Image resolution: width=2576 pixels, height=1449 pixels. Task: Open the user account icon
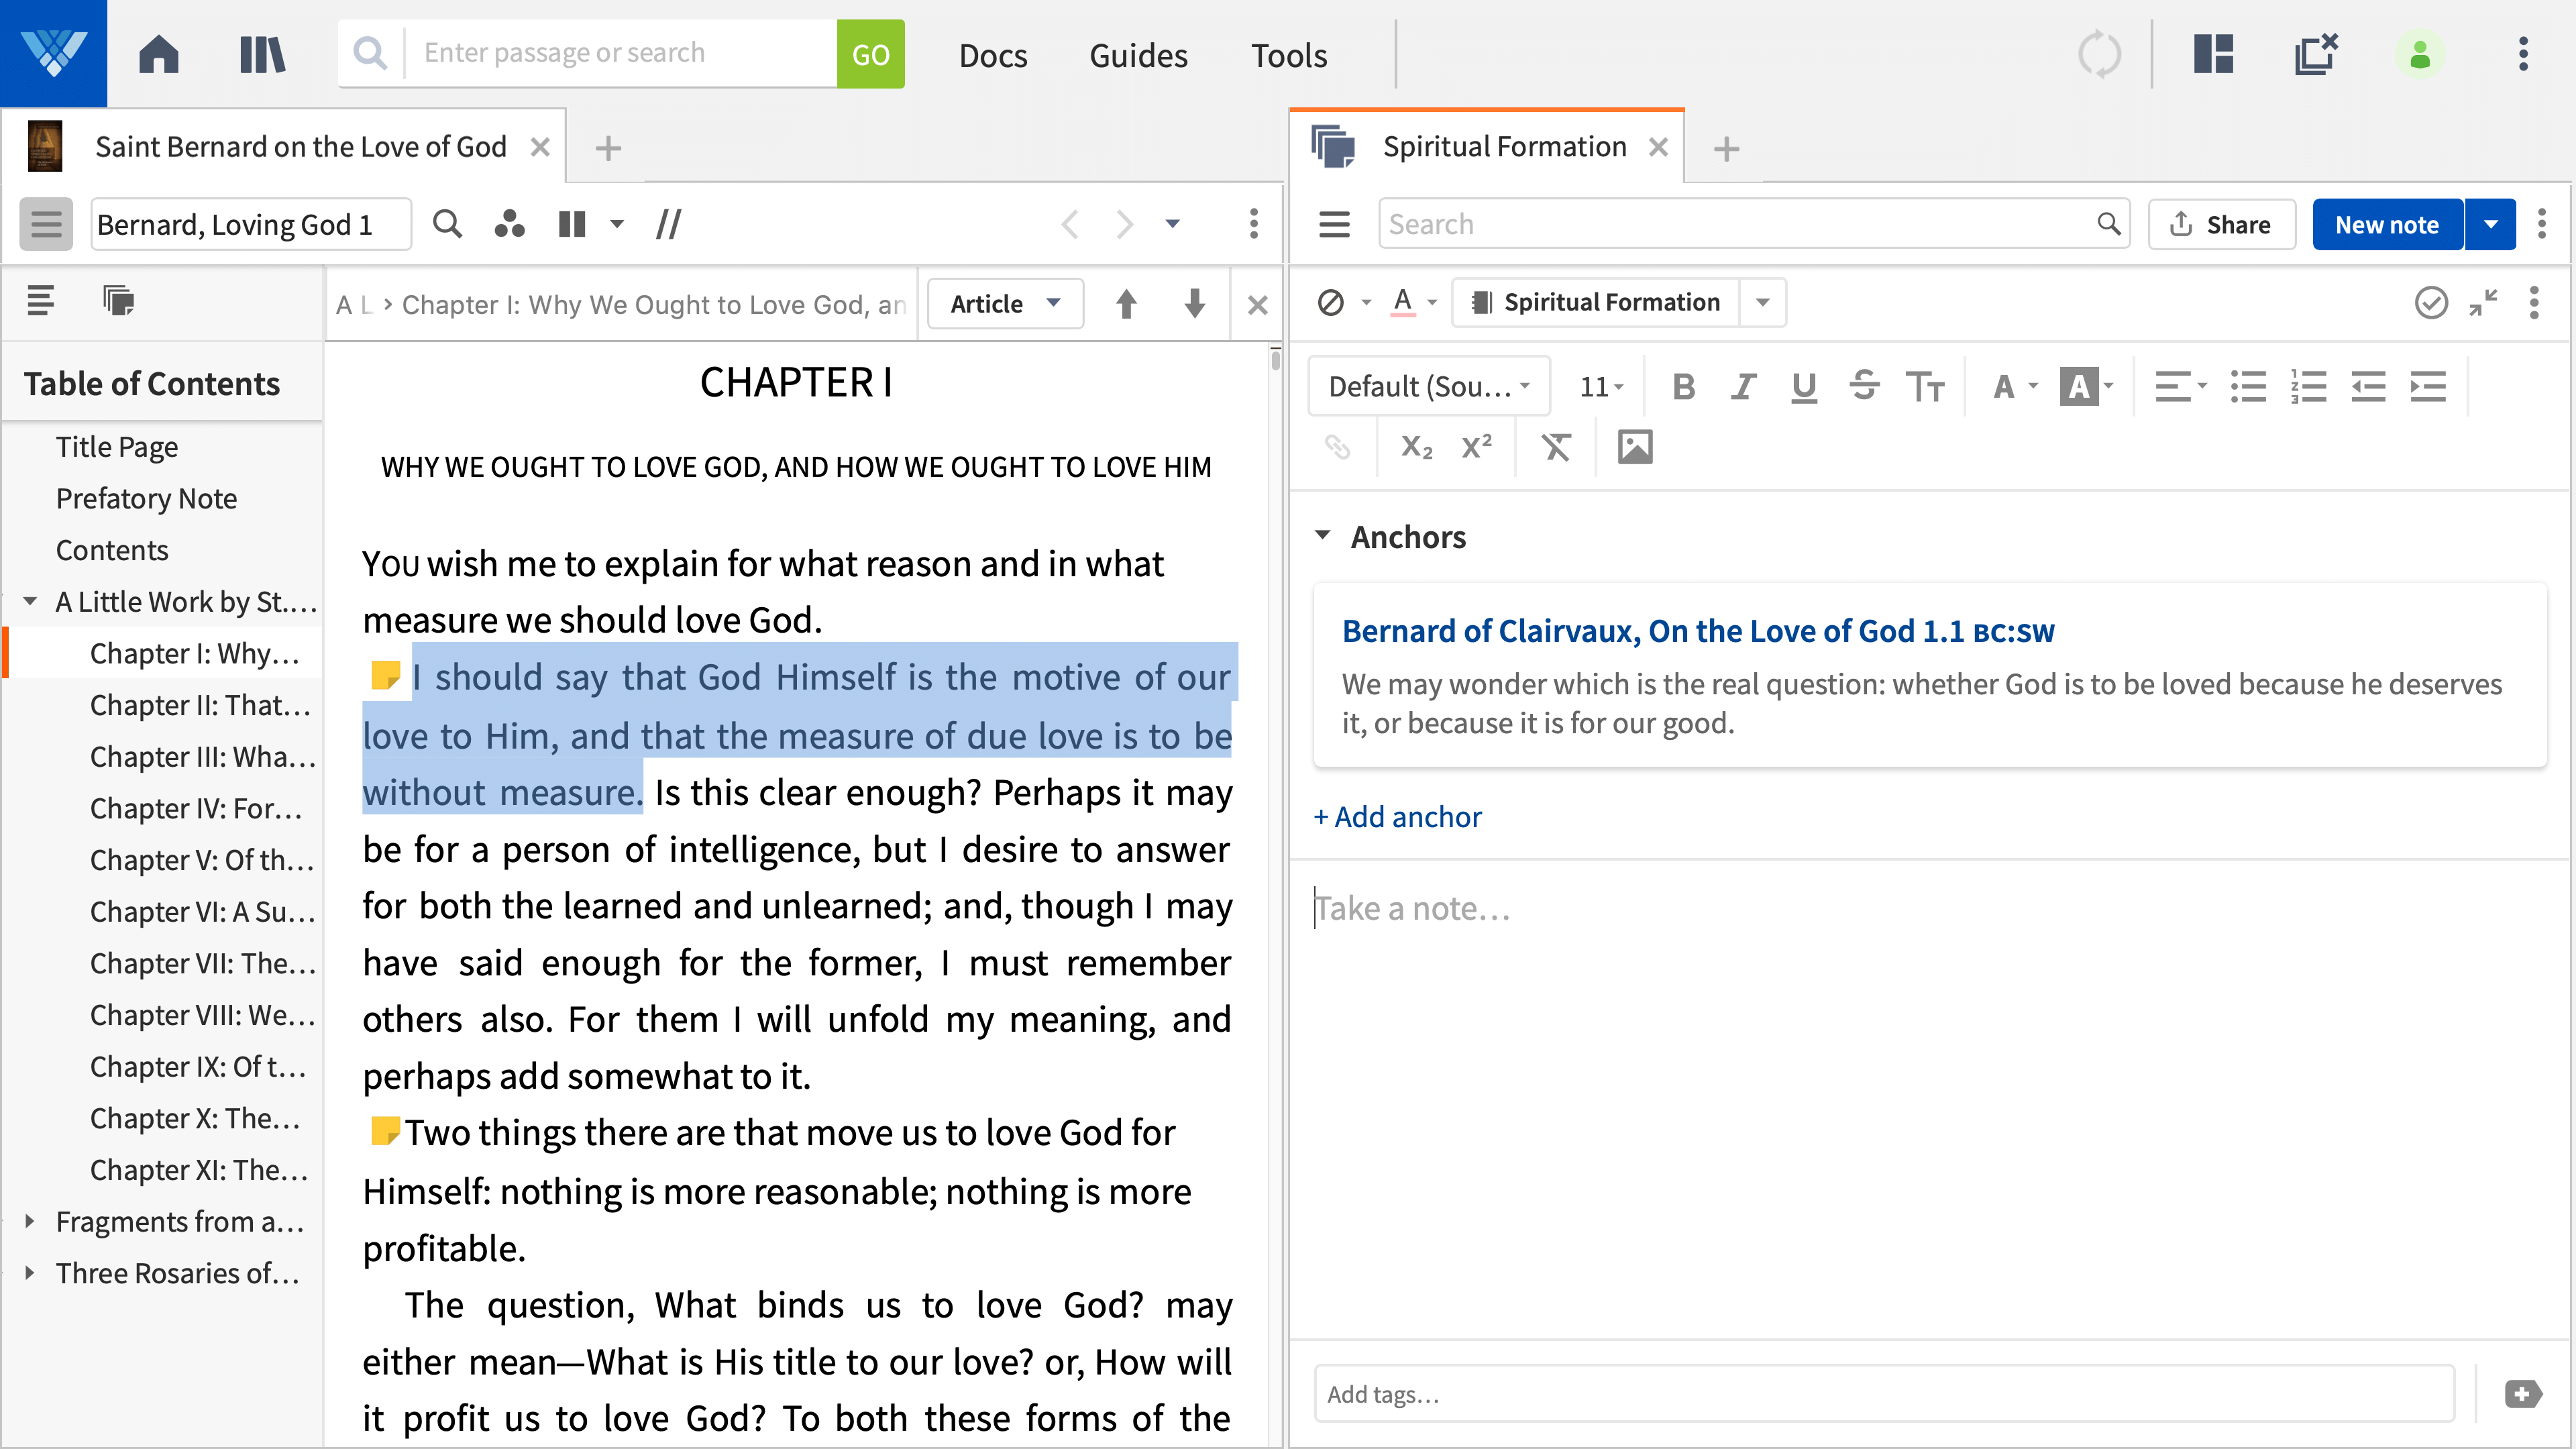[2419, 54]
